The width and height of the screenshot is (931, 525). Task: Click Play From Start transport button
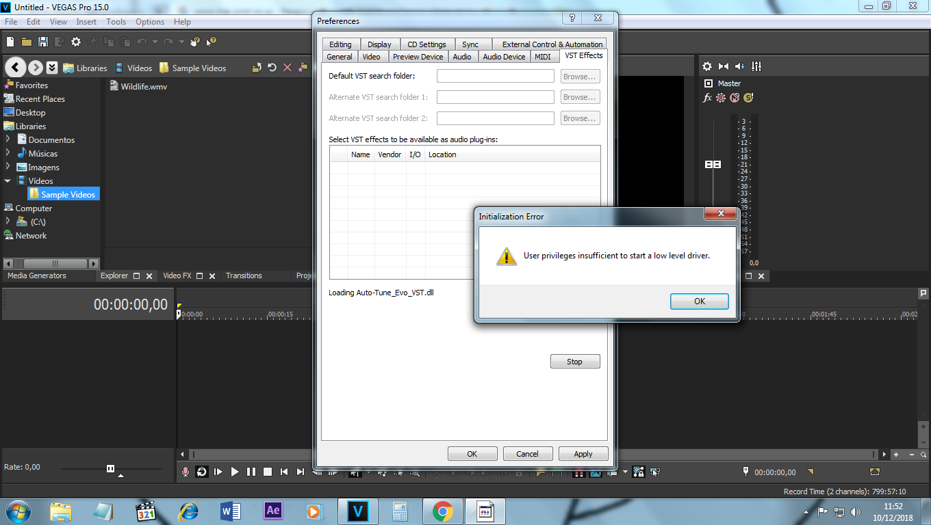pos(218,472)
